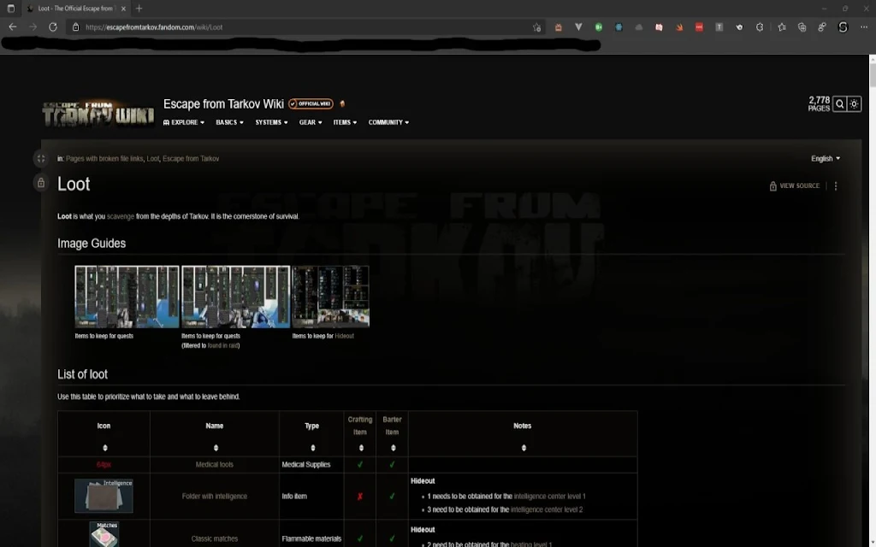
Task: Toggle expanded content width
Action: pyautogui.click(x=41, y=158)
